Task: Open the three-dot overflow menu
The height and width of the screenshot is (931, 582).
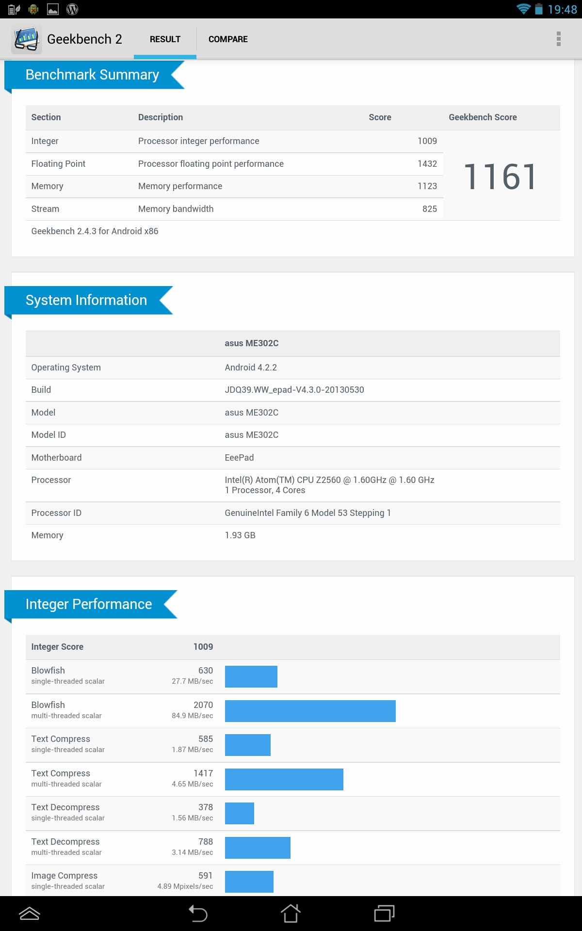Action: (x=558, y=39)
